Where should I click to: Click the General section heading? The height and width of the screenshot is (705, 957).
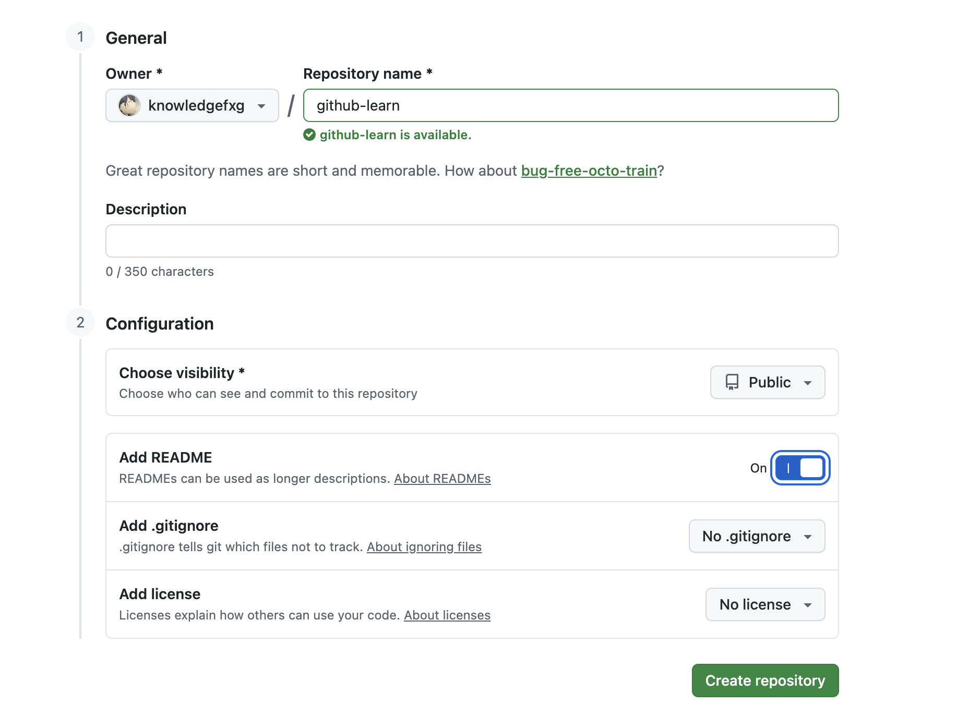click(x=136, y=38)
